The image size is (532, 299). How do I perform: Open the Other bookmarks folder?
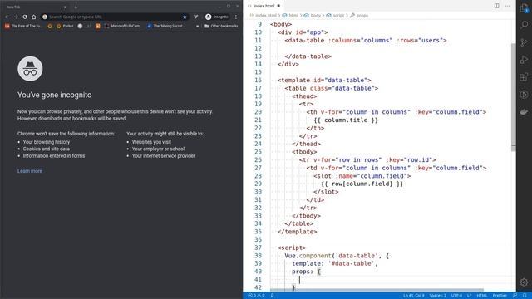(221, 26)
